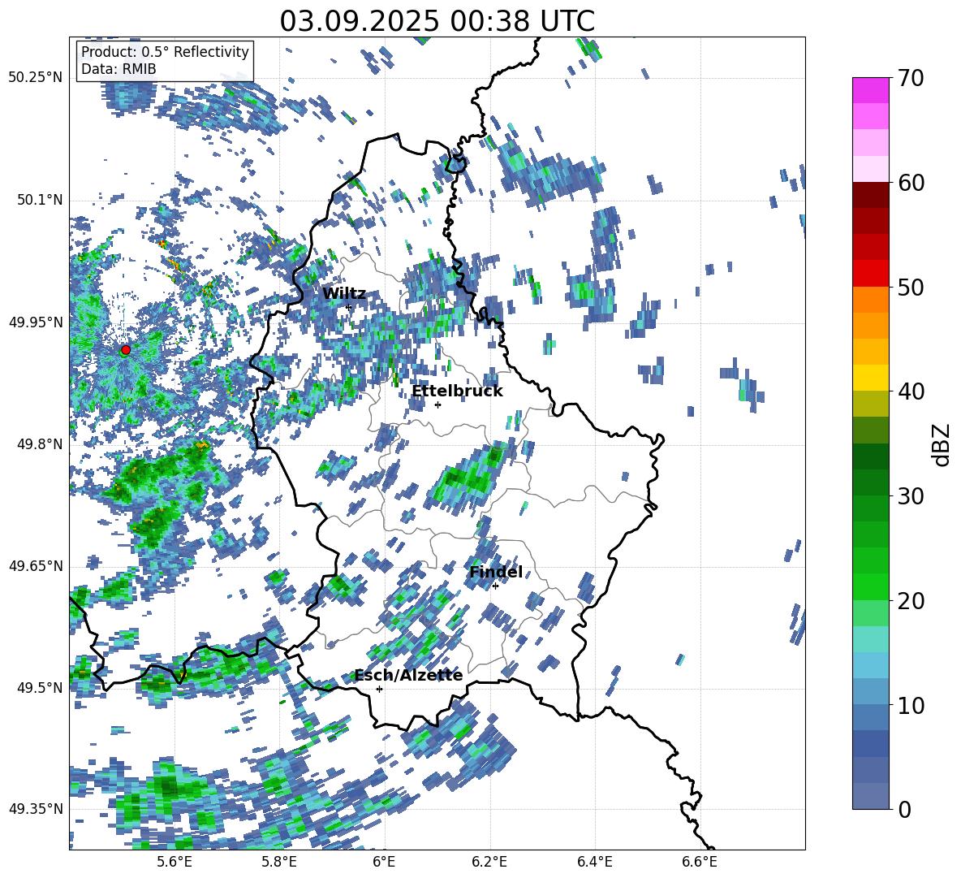Click the yellow 40 dBZ colorbar segment
Viewport: 961px width, 878px height.
coord(870,378)
